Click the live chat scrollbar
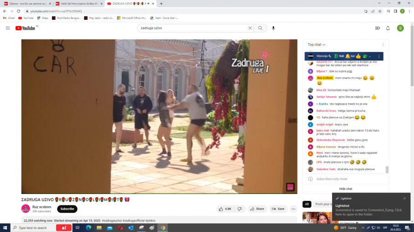Viewport: 414px width, 232px height. (x=387, y=169)
